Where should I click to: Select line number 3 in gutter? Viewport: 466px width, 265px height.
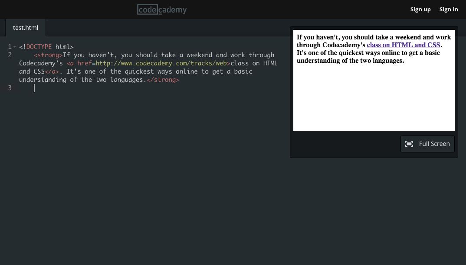[10, 88]
